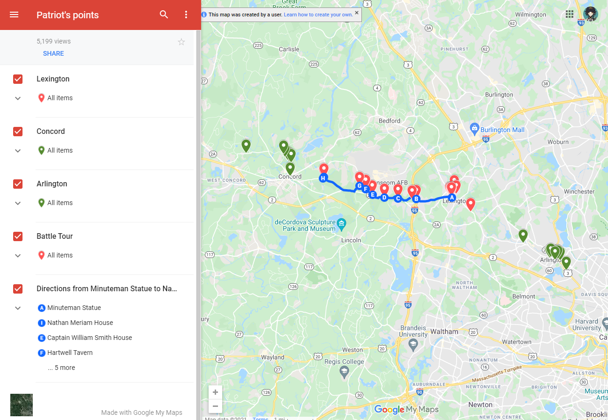Select Hartwell Tavern in directions list

[70, 353]
